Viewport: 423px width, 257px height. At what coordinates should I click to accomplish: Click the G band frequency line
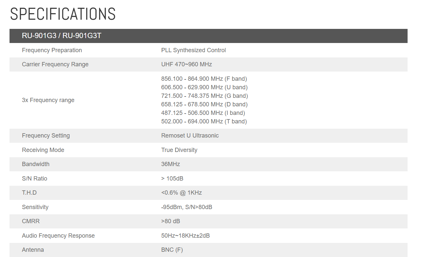pyautogui.click(x=204, y=96)
